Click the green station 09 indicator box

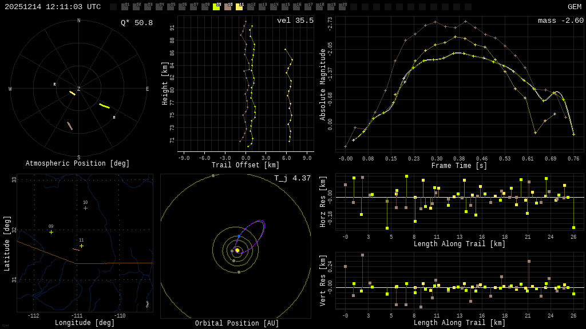point(216,7)
